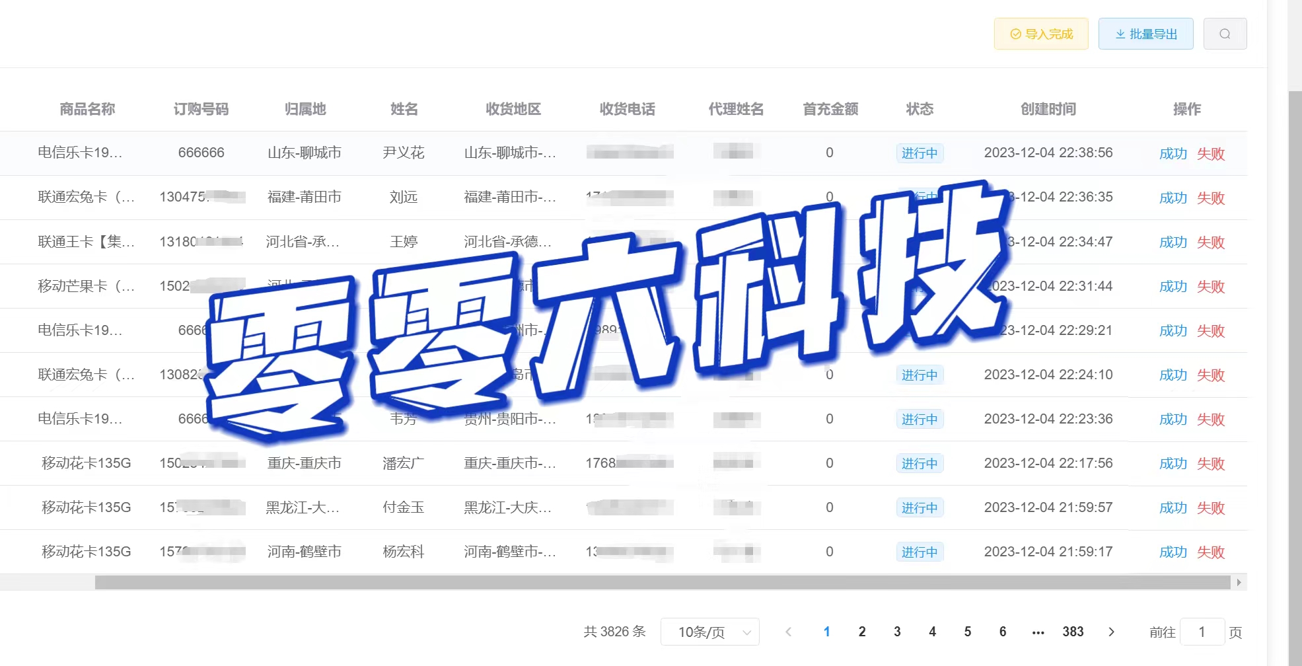
Task: Click the 创建时间 column header
Action: tap(1048, 109)
